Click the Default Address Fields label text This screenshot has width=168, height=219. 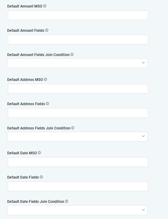pos(26,104)
